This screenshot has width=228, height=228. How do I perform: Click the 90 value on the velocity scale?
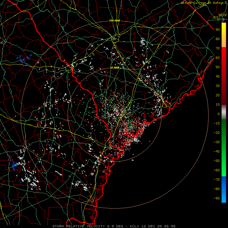[218, 30]
